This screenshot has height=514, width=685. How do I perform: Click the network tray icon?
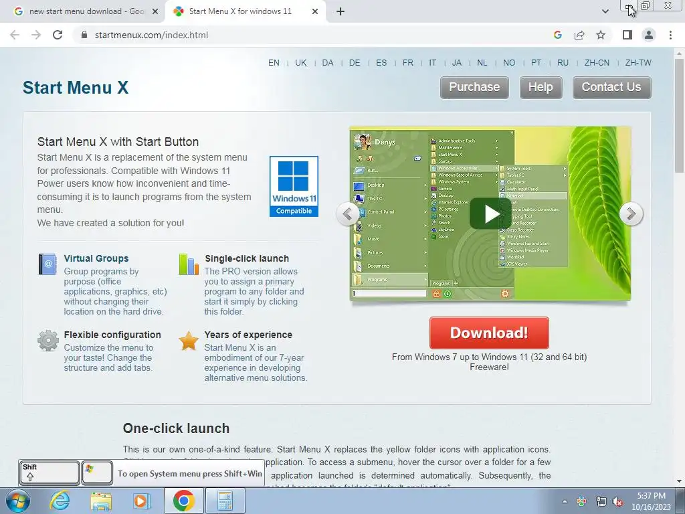[601, 502]
